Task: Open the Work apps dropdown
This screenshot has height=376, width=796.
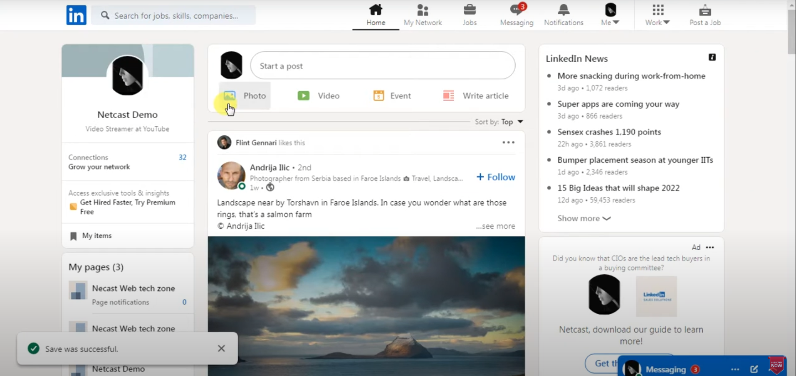Action: (658, 15)
